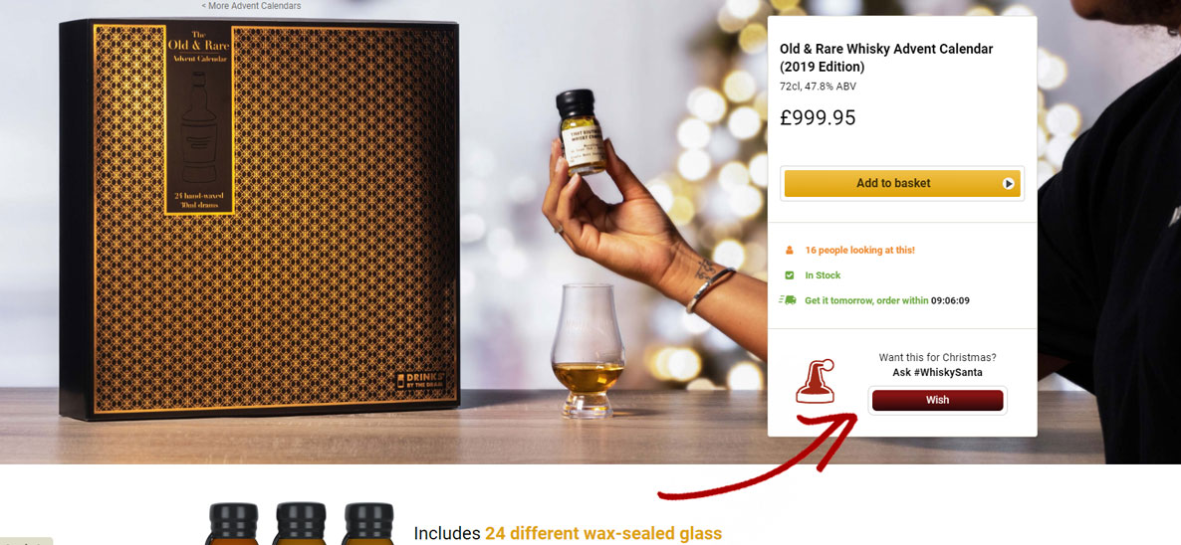Click the green delivery truck icon
This screenshot has width=1181, height=545.
(787, 300)
